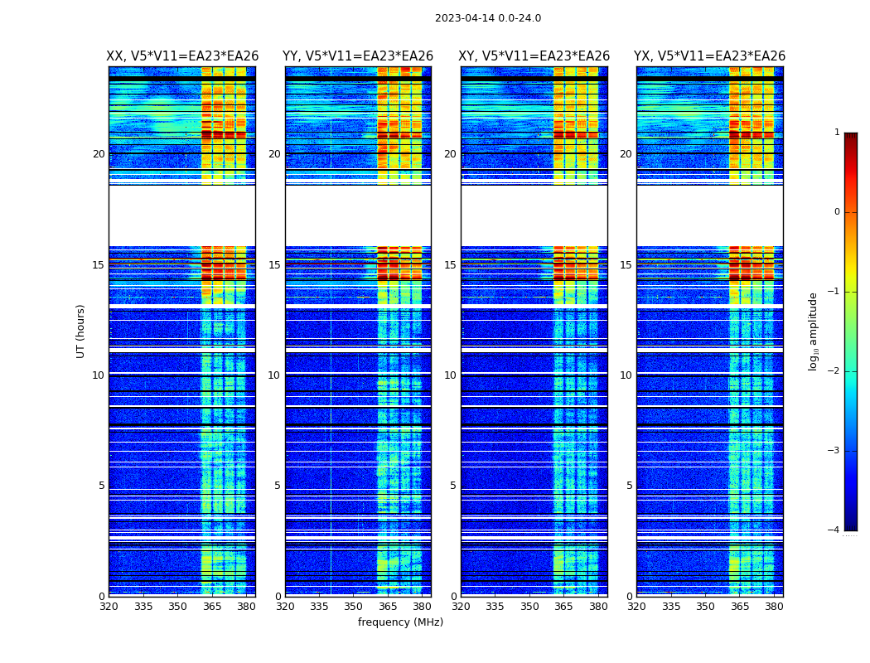Click the colorbar tick label −2
This screenshot has width=870, height=663.
click(834, 371)
